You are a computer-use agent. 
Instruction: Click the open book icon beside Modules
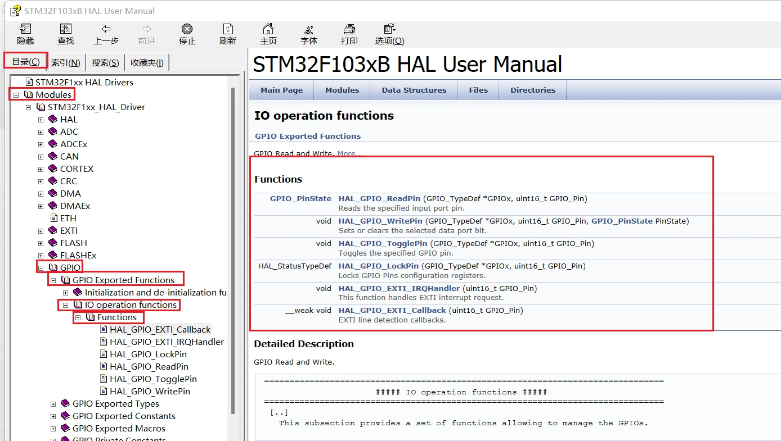tap(29, 94)
